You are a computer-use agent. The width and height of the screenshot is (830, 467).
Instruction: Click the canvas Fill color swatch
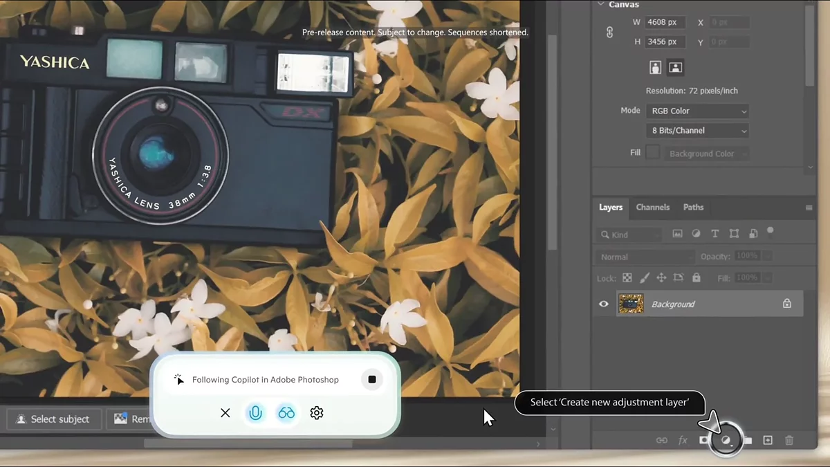[x=653, y=153]
